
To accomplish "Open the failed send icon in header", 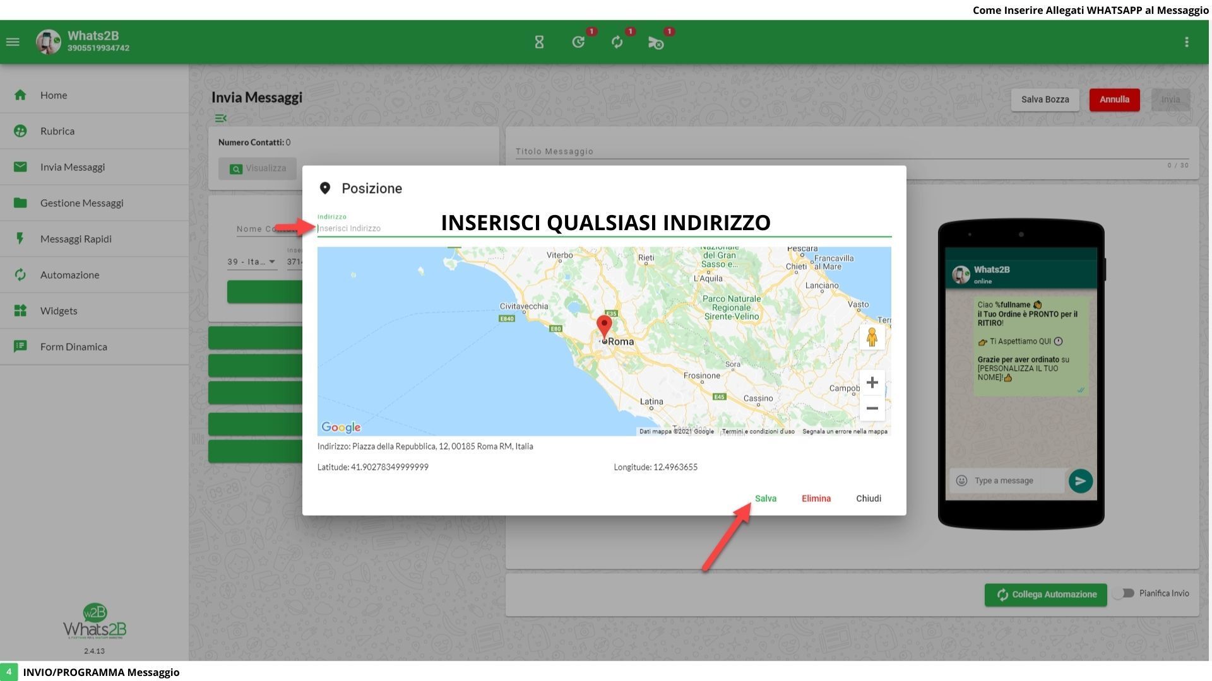I will [x=656, y=42].
